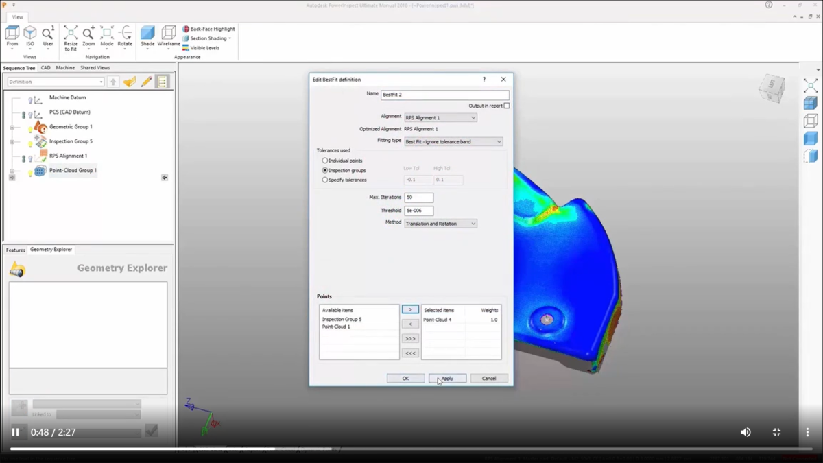Image resolution: width=823 pixels, height=463 pixels.
Task: Click the pencil edit icon in Sequence Tree
Action: [146, 82]
